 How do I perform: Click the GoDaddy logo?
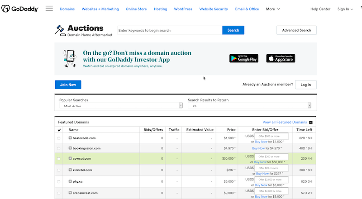coord(19,9)
